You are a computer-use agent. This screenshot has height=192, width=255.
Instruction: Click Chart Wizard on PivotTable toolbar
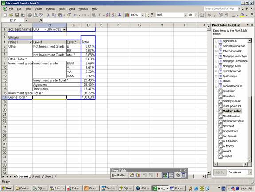tap(137, 175)
